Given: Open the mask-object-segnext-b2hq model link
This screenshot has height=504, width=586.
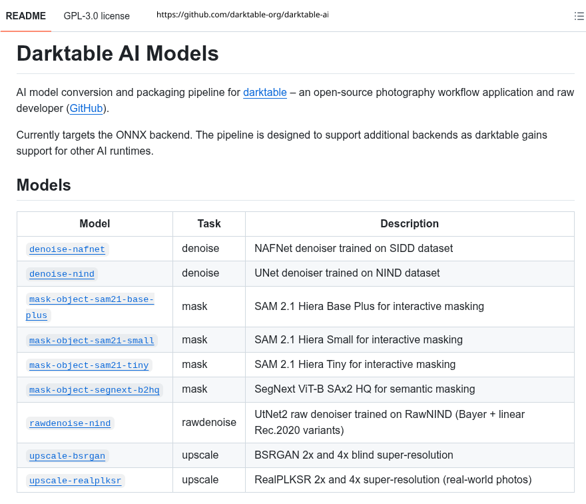Looking at the screenshot, I should pyautogui.click(x=94, y=390).
